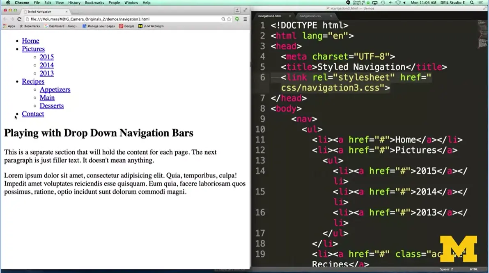Open the Contact link
This screenshot has height=273, width=489.
click(32, 114)
